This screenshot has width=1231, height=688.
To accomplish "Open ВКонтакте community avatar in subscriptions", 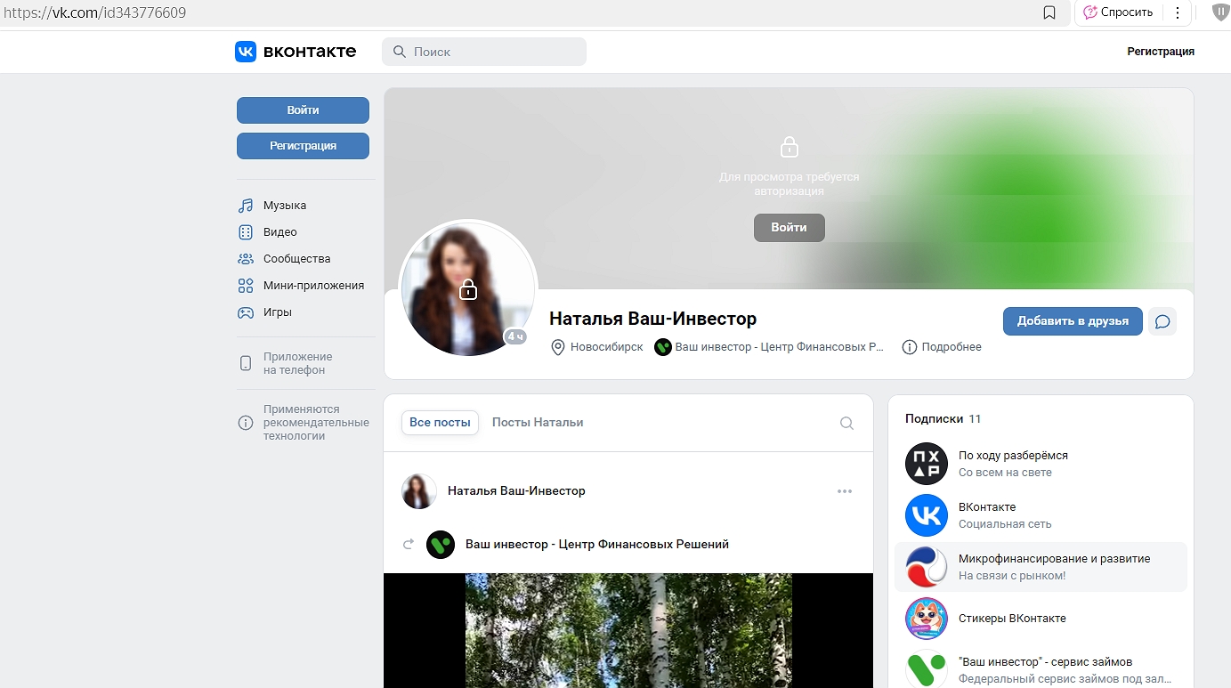I will pos(927,515).
